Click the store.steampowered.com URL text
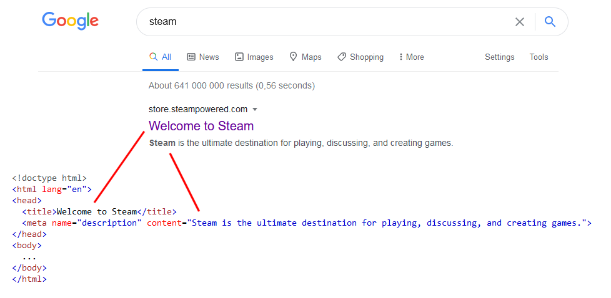The width and height of the screenshot is (611, 298). click(x=198, y=109)
